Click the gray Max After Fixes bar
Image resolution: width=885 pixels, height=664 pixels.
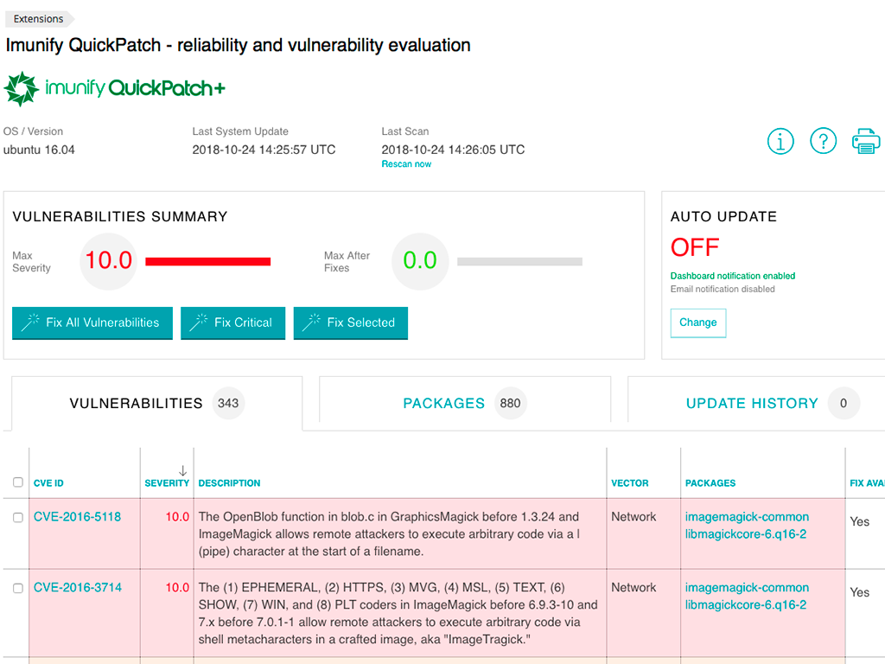tap(519, 261)
